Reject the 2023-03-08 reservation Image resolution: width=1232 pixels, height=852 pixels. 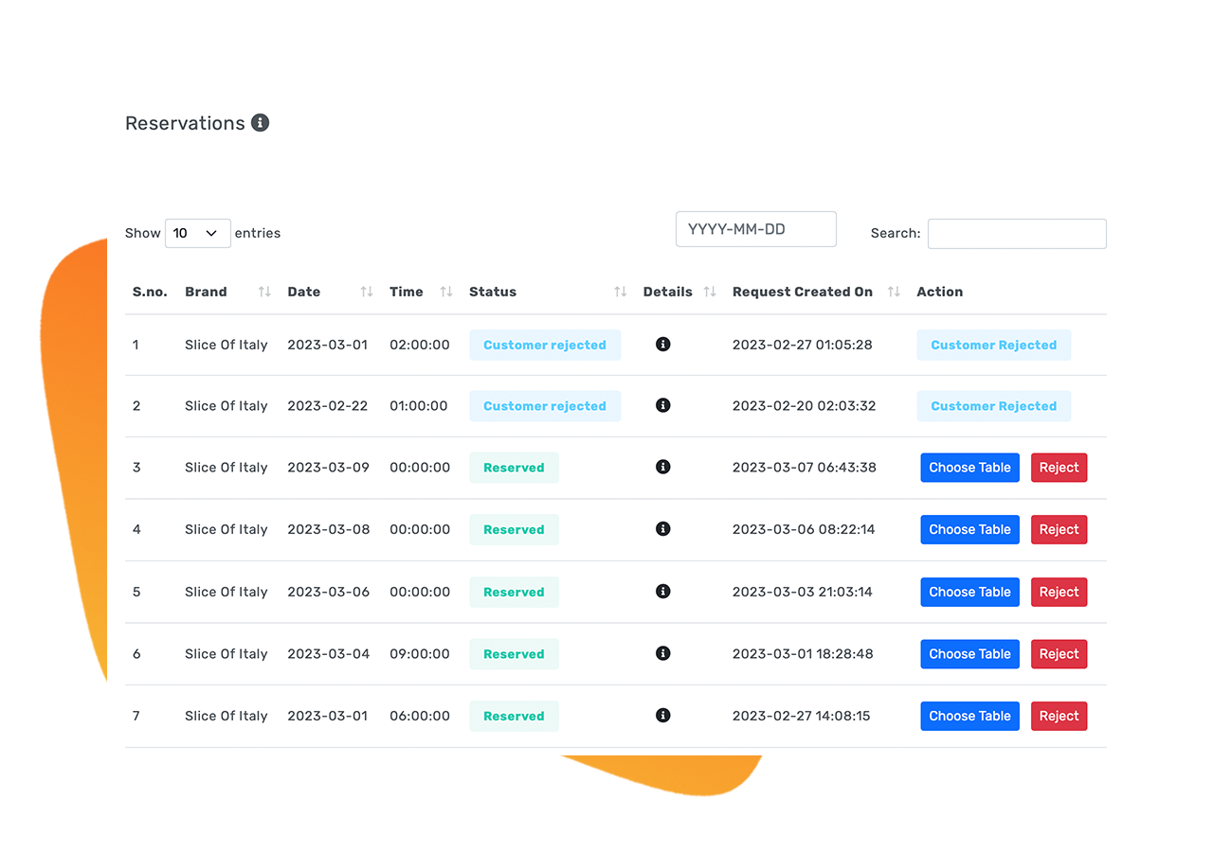pyautogui.click(x=1059, y=529)
